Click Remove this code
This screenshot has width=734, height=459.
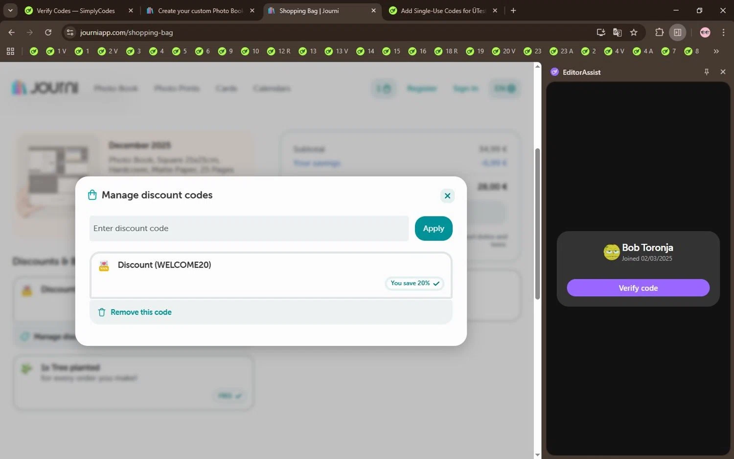click(x=141, y=312)
